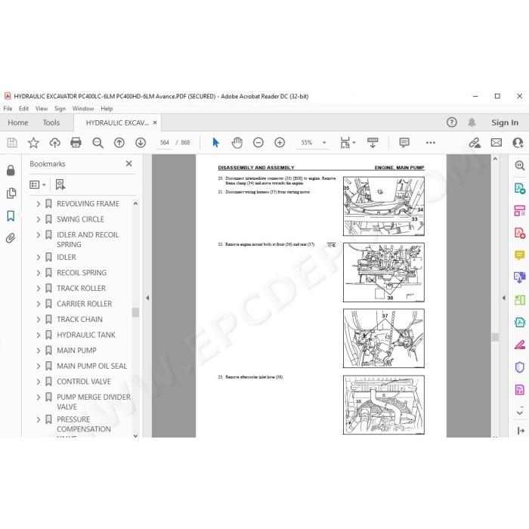Open Attachments paperclip panel
Viewport: 529px width, 529px height.
pyautogui.click(x=11, y=238)
